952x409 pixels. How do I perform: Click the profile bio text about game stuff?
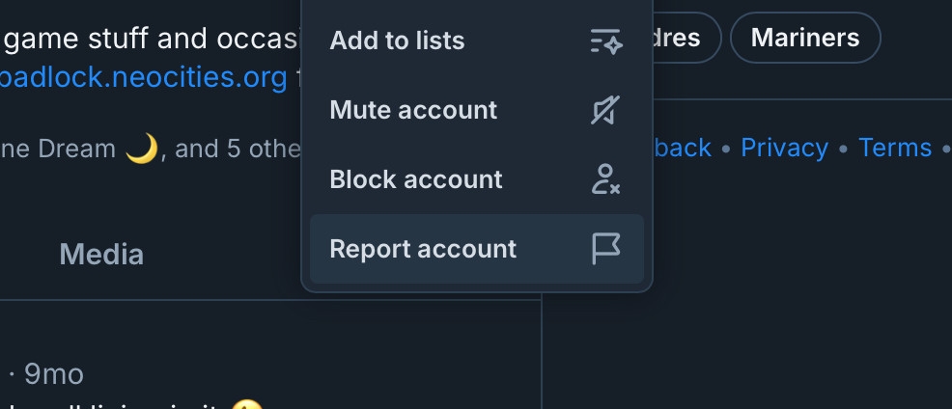pyautogui.click(x=145, y=40)
